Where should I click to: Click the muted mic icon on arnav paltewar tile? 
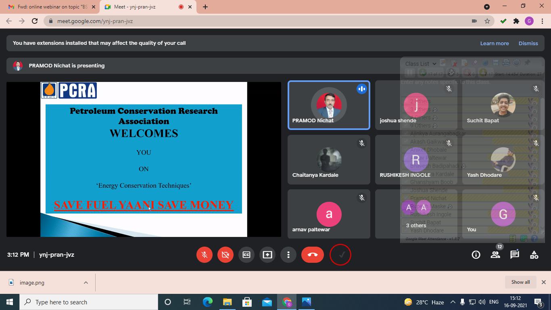362,198
